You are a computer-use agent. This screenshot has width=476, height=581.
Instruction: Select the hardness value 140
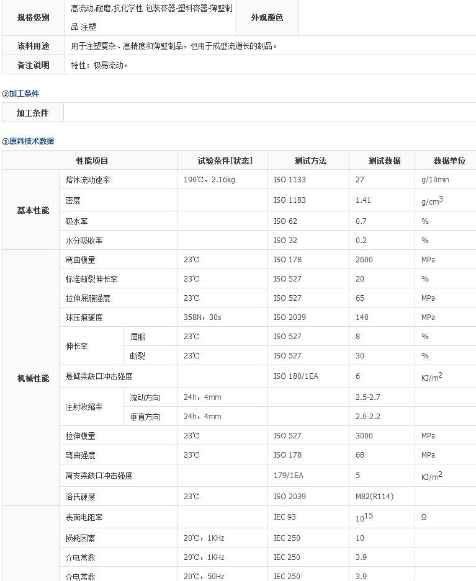pos(362,317)
